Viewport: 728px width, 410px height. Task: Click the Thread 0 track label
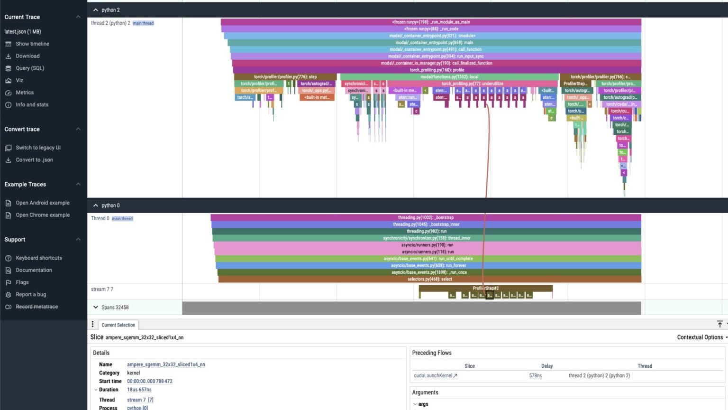point(100,218)
